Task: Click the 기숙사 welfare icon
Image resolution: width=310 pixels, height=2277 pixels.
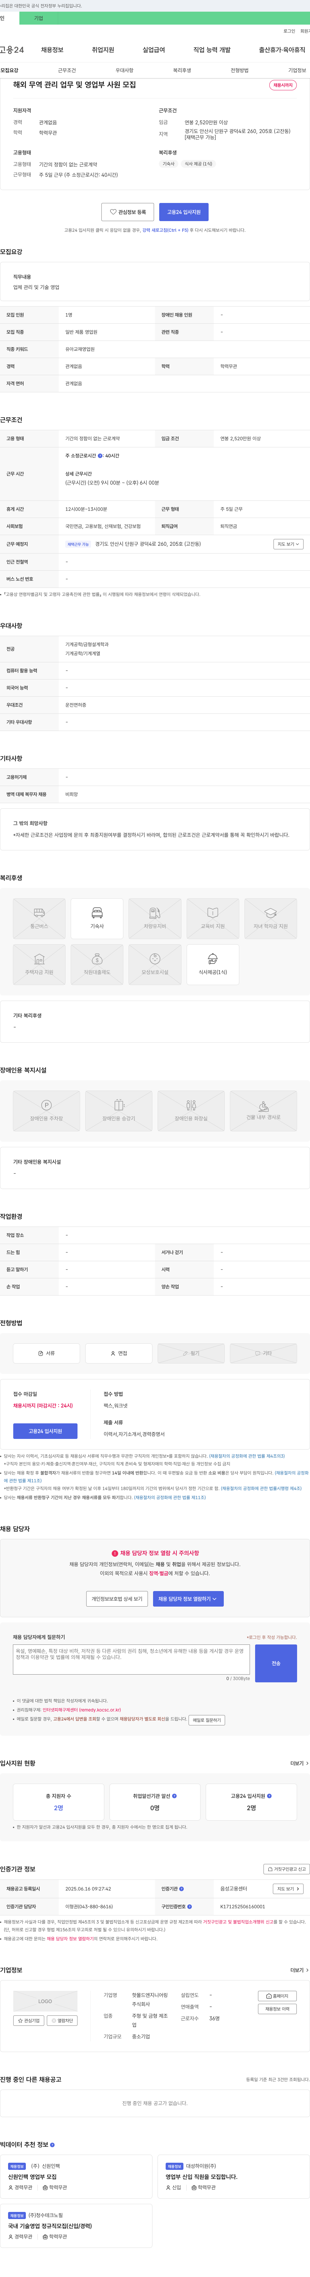Action: [97, 918]
